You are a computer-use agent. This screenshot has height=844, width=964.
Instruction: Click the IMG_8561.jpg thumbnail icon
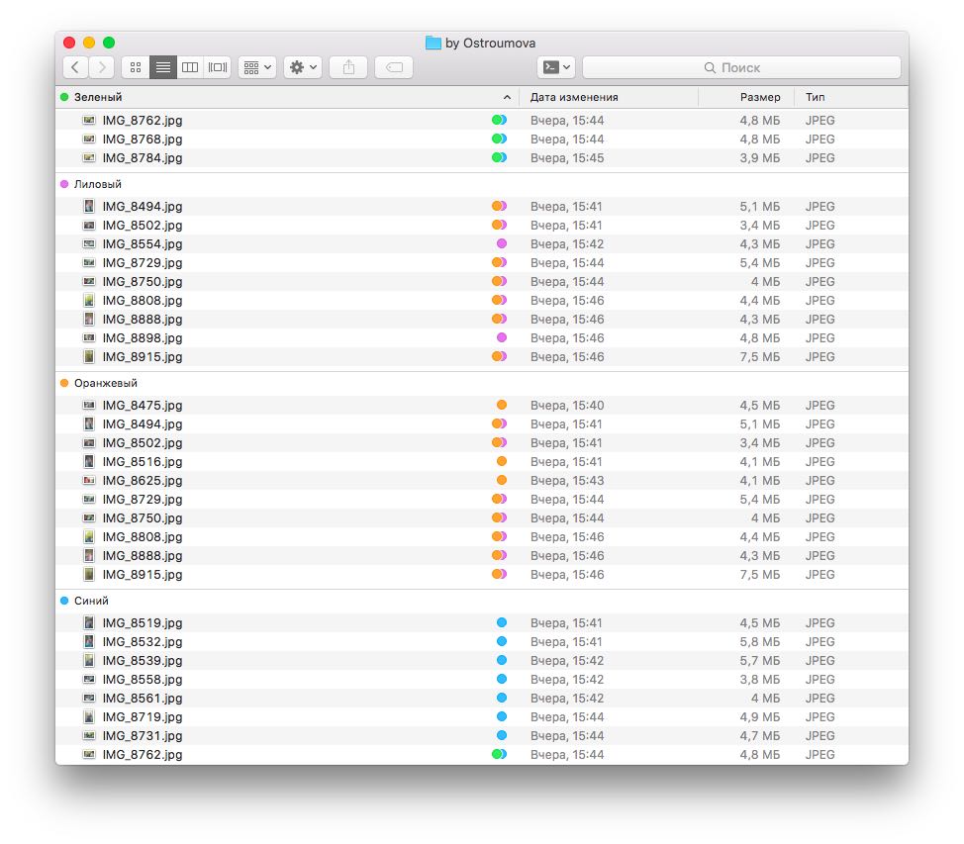tap(89, 699)
